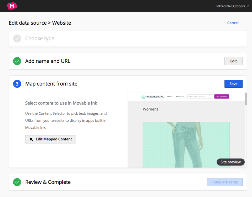Click the gray Choose type step checkmark
Screen dimensions: 252x197
[17, 39]
